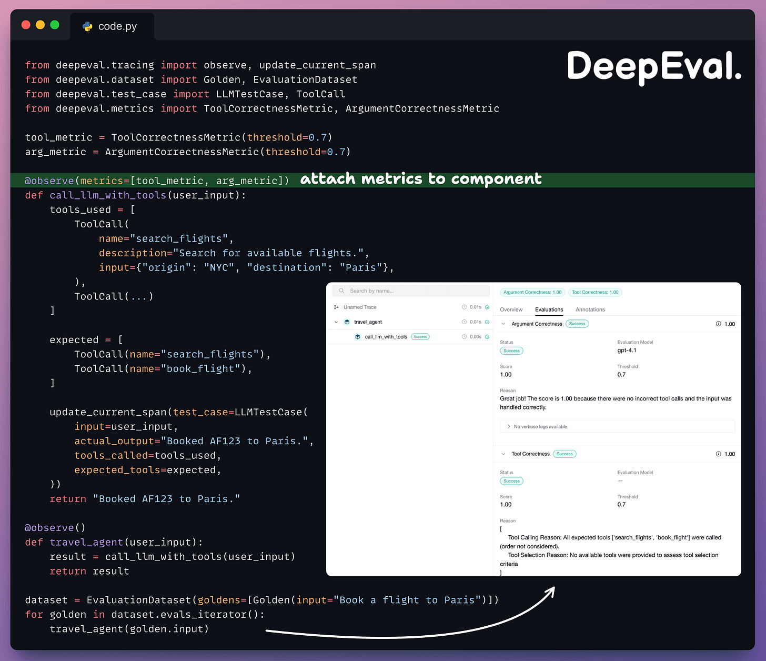Click the Tool Correctness: 1.00 pill
766x661 pixels.
[595, 292]
